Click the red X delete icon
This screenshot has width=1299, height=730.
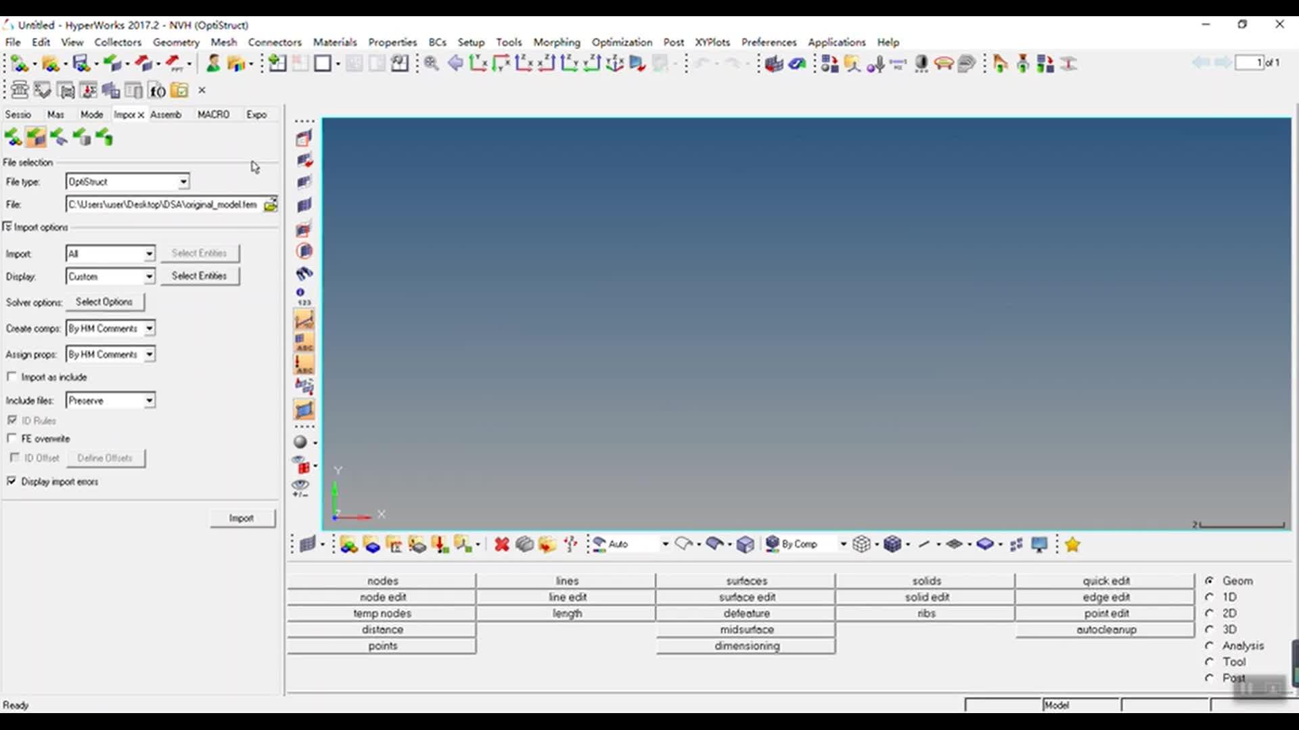pyautogui.click(x=501, y=544)
